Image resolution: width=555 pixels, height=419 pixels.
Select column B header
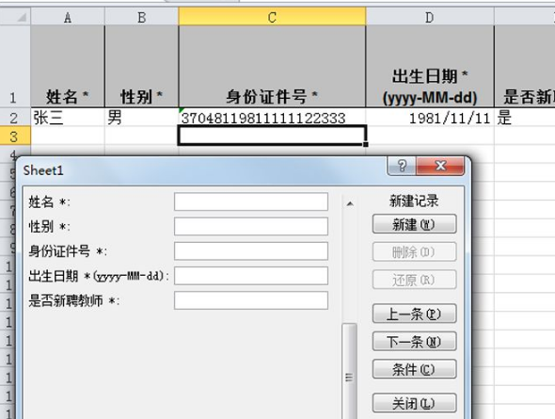pos(142,17)
